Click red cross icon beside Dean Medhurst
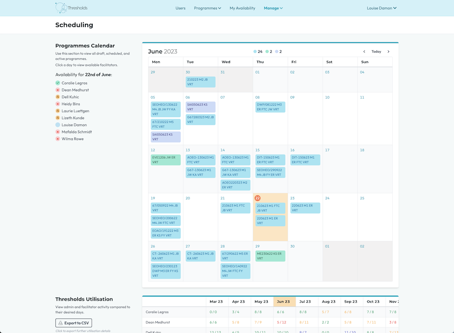Image resolution: width=454 pixels, height=333 pixels. click(x=58, y=90)
